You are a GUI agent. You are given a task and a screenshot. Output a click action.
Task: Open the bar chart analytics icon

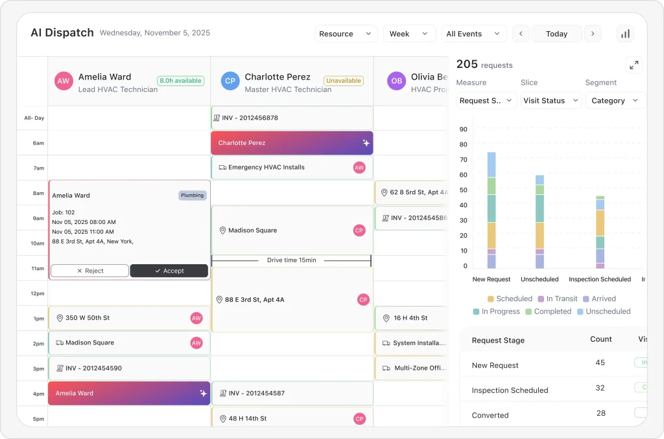tap(625, 34)
